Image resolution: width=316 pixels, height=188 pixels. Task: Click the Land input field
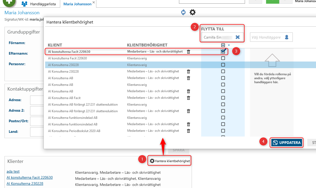37,132
